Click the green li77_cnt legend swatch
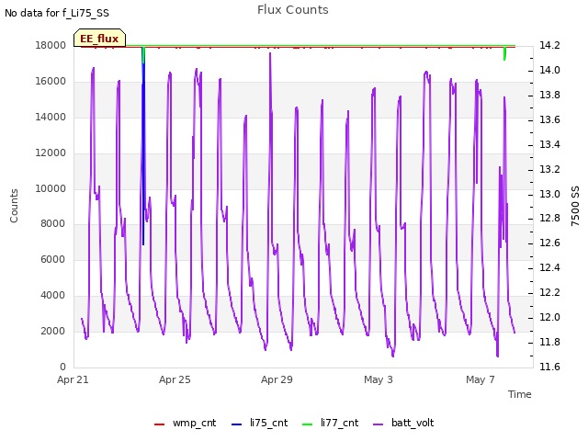The width and height of the screenshot is (588, 441). pyautogui.click(x=307, y=424)
